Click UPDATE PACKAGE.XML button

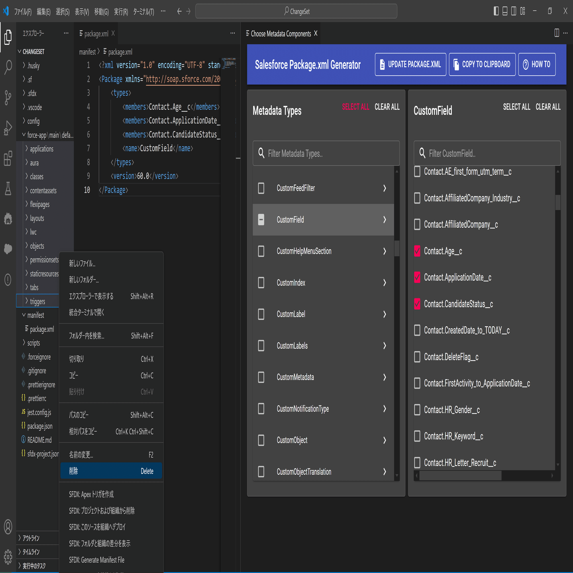coord(410,64)
